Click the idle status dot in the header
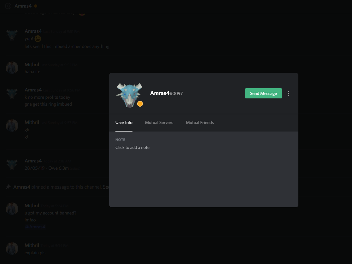Viewport: 352px width, 264px height. tap(35, 6)
